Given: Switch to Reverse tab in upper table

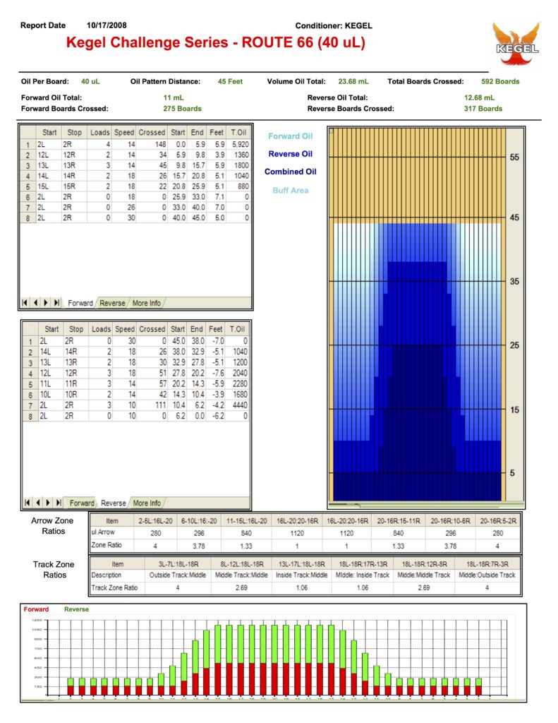Looking at the screenshot, I should click(x=112, y=303).
